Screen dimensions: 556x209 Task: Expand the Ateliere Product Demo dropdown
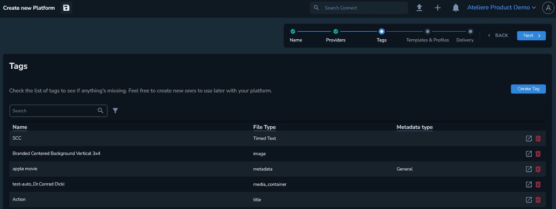click(x=501, y=8)
